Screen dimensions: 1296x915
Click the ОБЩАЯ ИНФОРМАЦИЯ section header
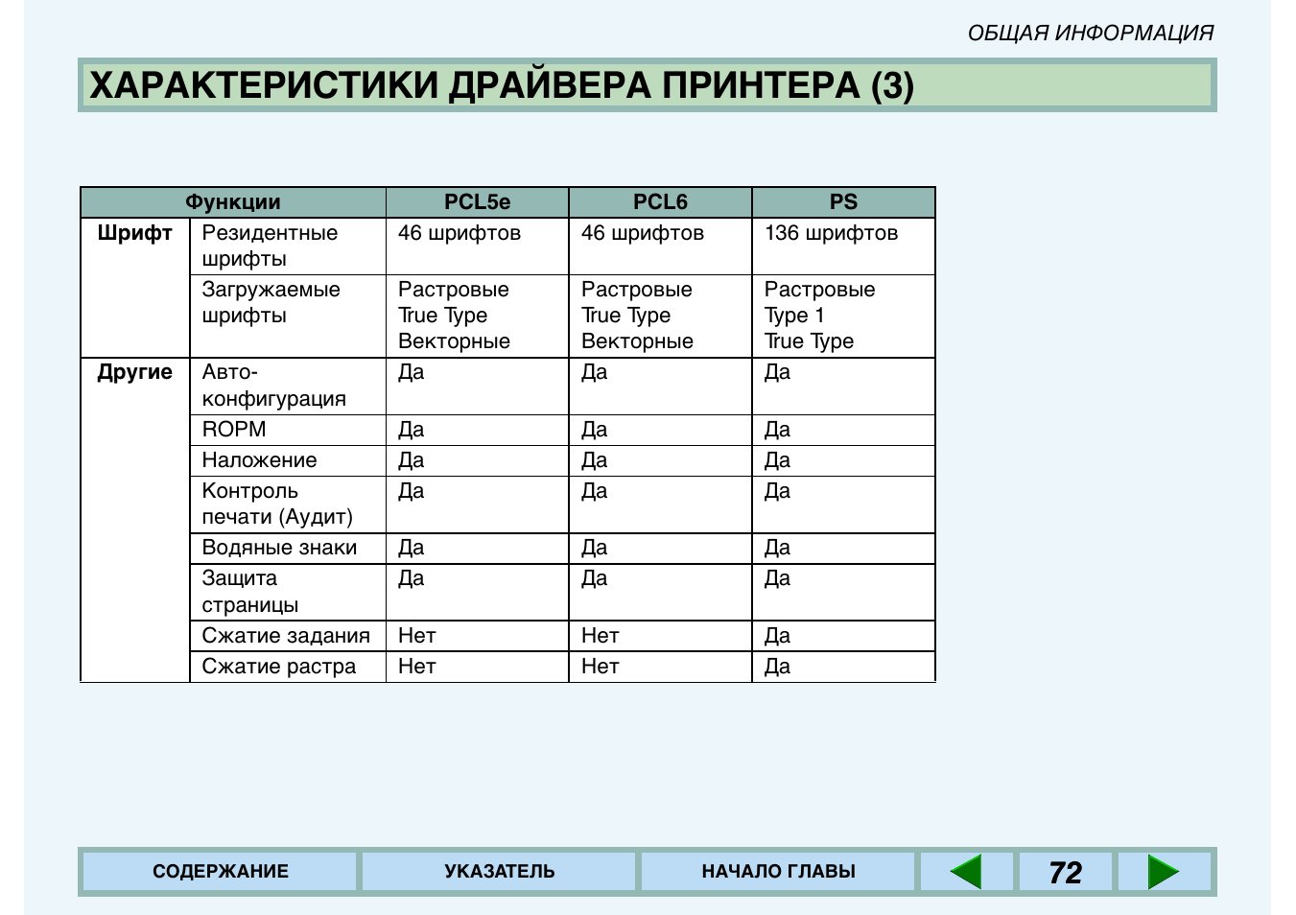(1090, 34)
